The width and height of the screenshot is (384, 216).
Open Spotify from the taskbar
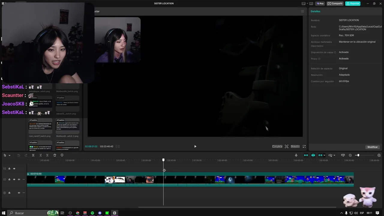tap(92, 213)
